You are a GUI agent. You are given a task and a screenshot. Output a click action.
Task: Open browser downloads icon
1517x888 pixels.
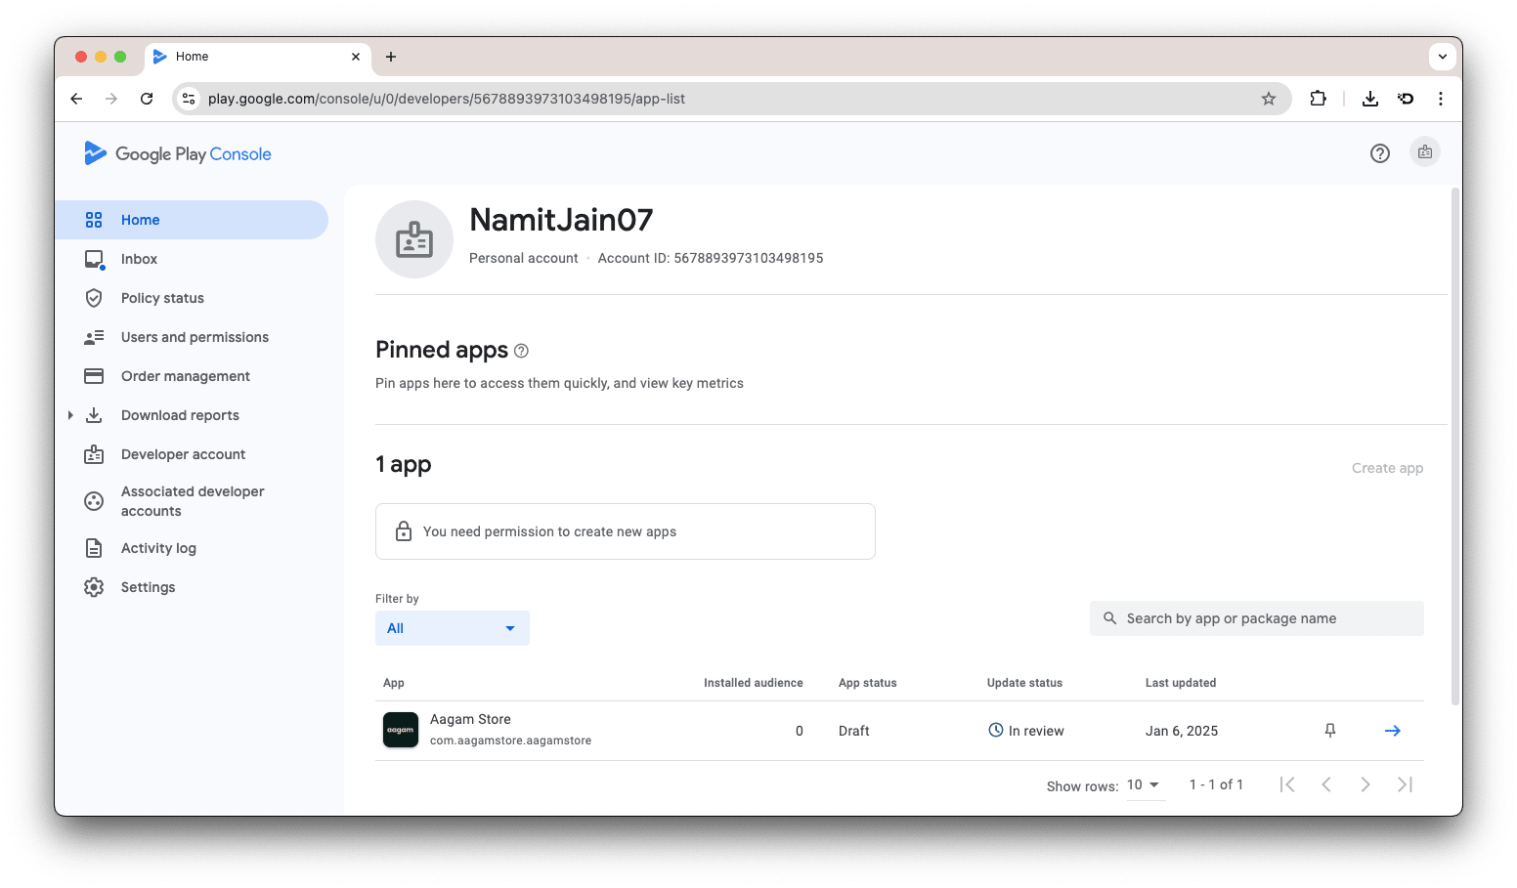(1369, 99)
